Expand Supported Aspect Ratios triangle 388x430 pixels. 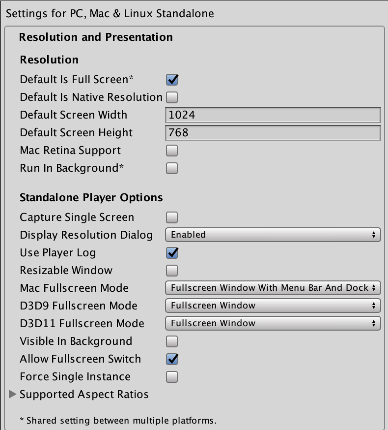[12, 394]
